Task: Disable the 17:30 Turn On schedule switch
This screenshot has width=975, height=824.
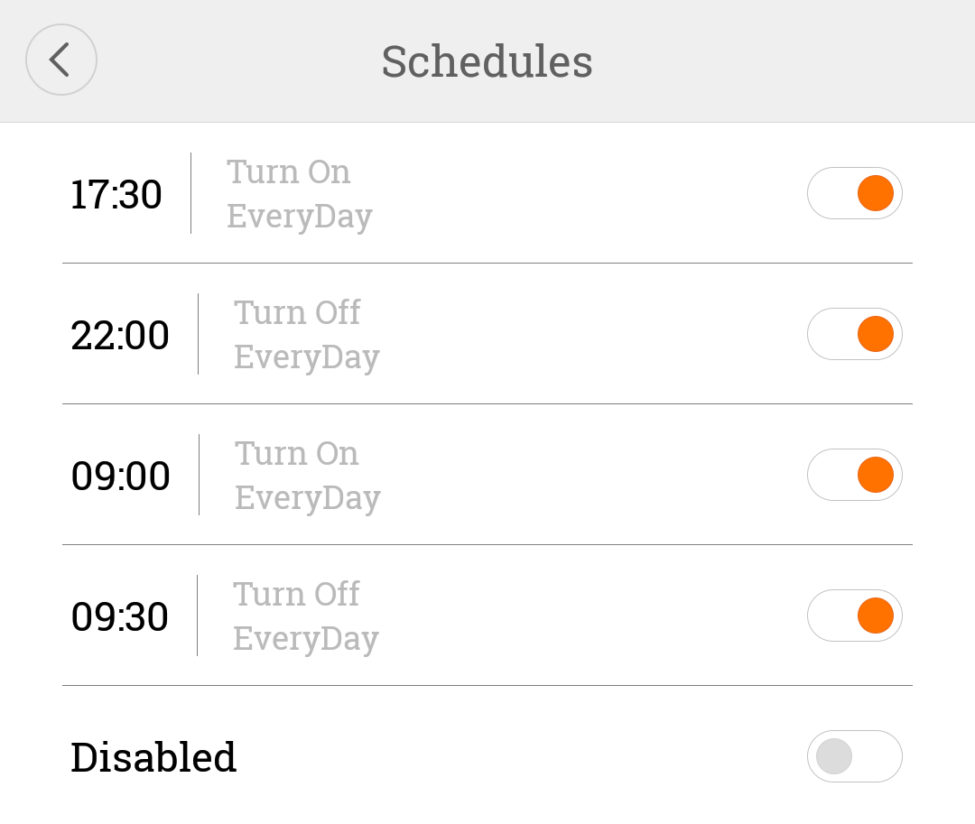Action: [x=854, y=193]
